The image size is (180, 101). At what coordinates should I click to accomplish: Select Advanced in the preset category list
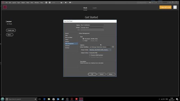coord(67,46)
